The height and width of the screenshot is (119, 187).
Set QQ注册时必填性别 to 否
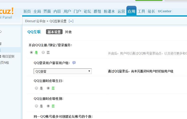point(48,106)
